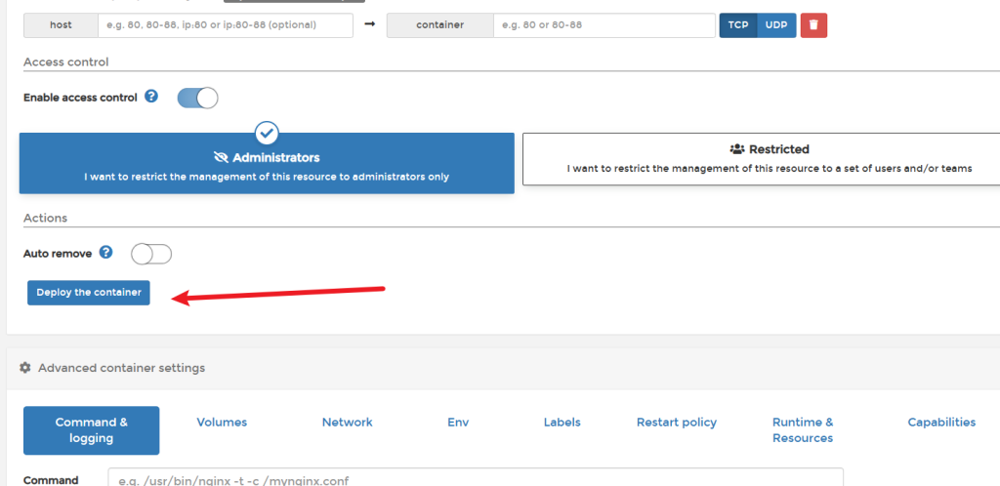
Task: Open the Restart policy tab
Action: (676, 423)
